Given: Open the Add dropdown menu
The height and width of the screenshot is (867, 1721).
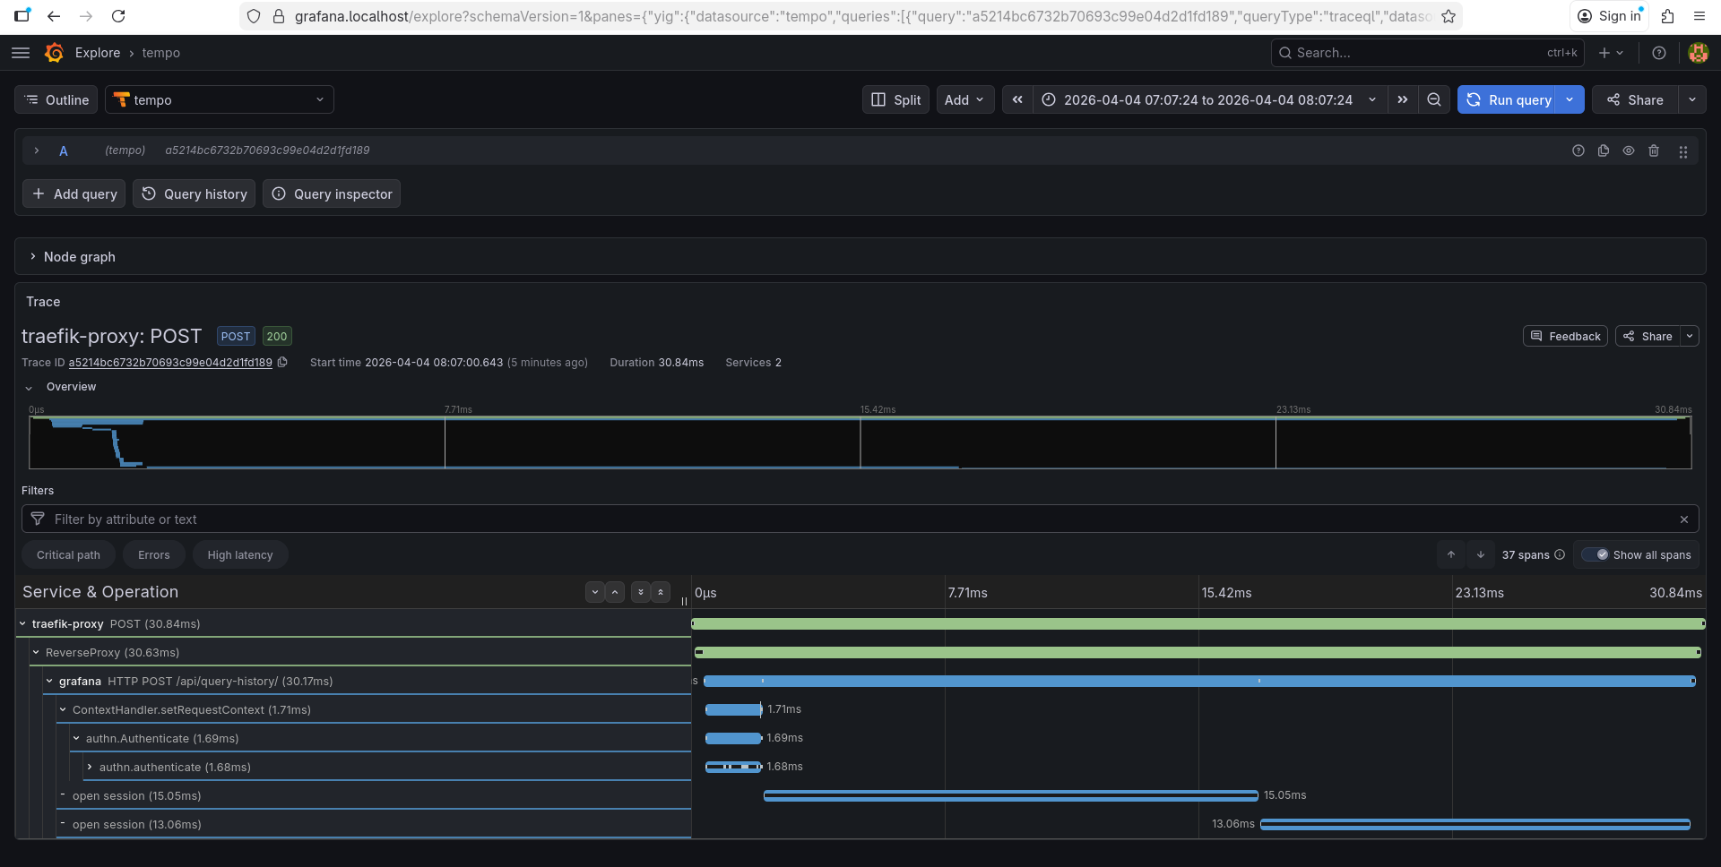Looking at the screenshot, I should [964, 99].
